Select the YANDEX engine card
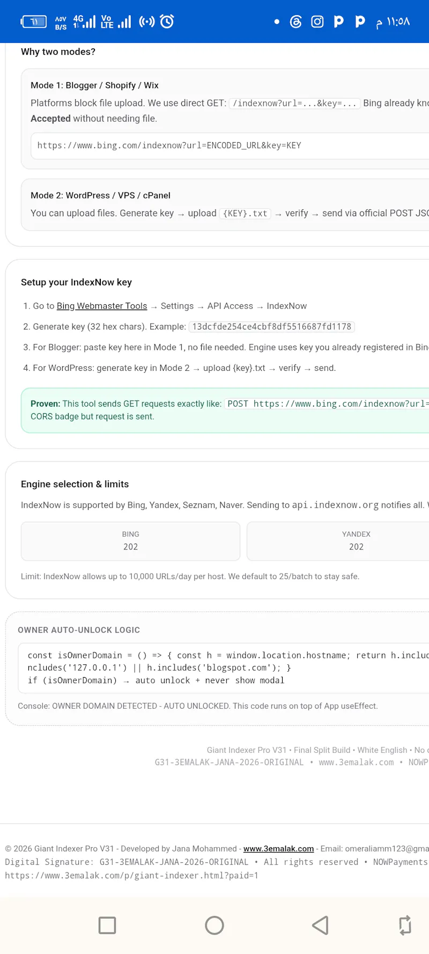 click(338, 541)
